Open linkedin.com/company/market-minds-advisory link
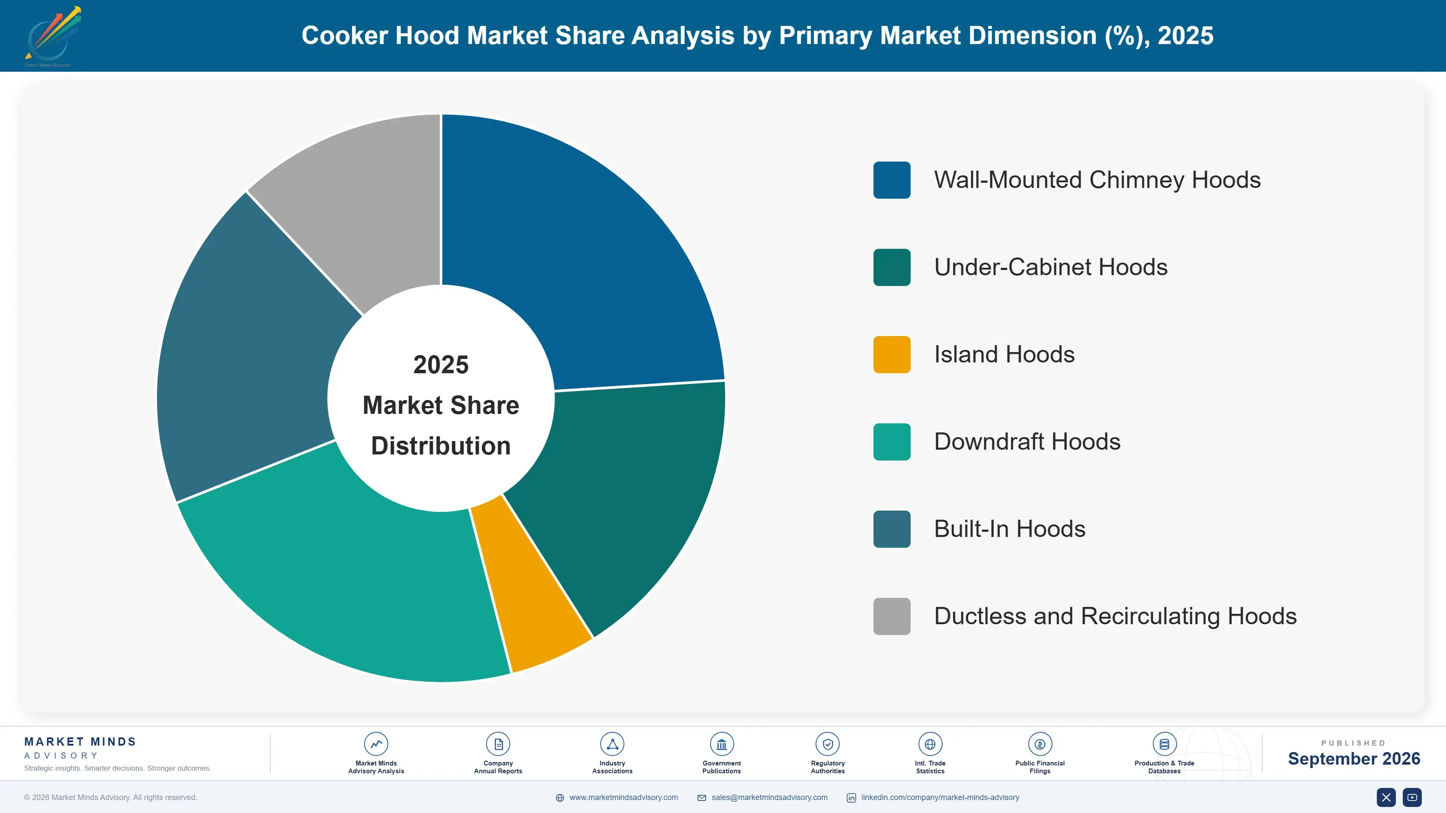Viewport: 1446px width, 813px height. (940, 797)
